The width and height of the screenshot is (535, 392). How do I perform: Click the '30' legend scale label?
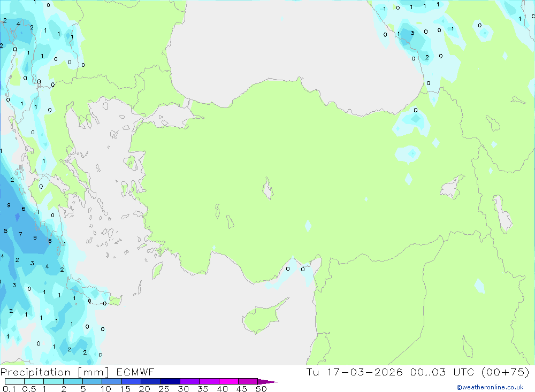click(x=184, y=389)
